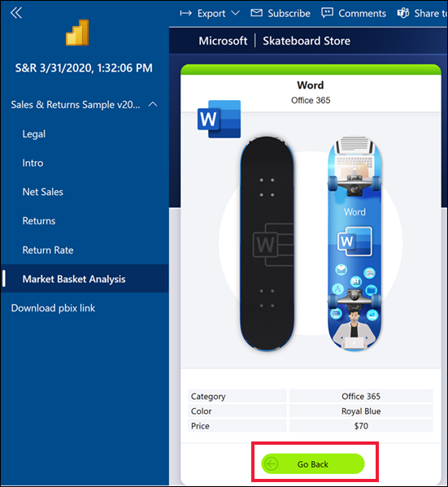This screenshot has height=487, width=448.
Task: Click the Category row label
Action: 208,396
